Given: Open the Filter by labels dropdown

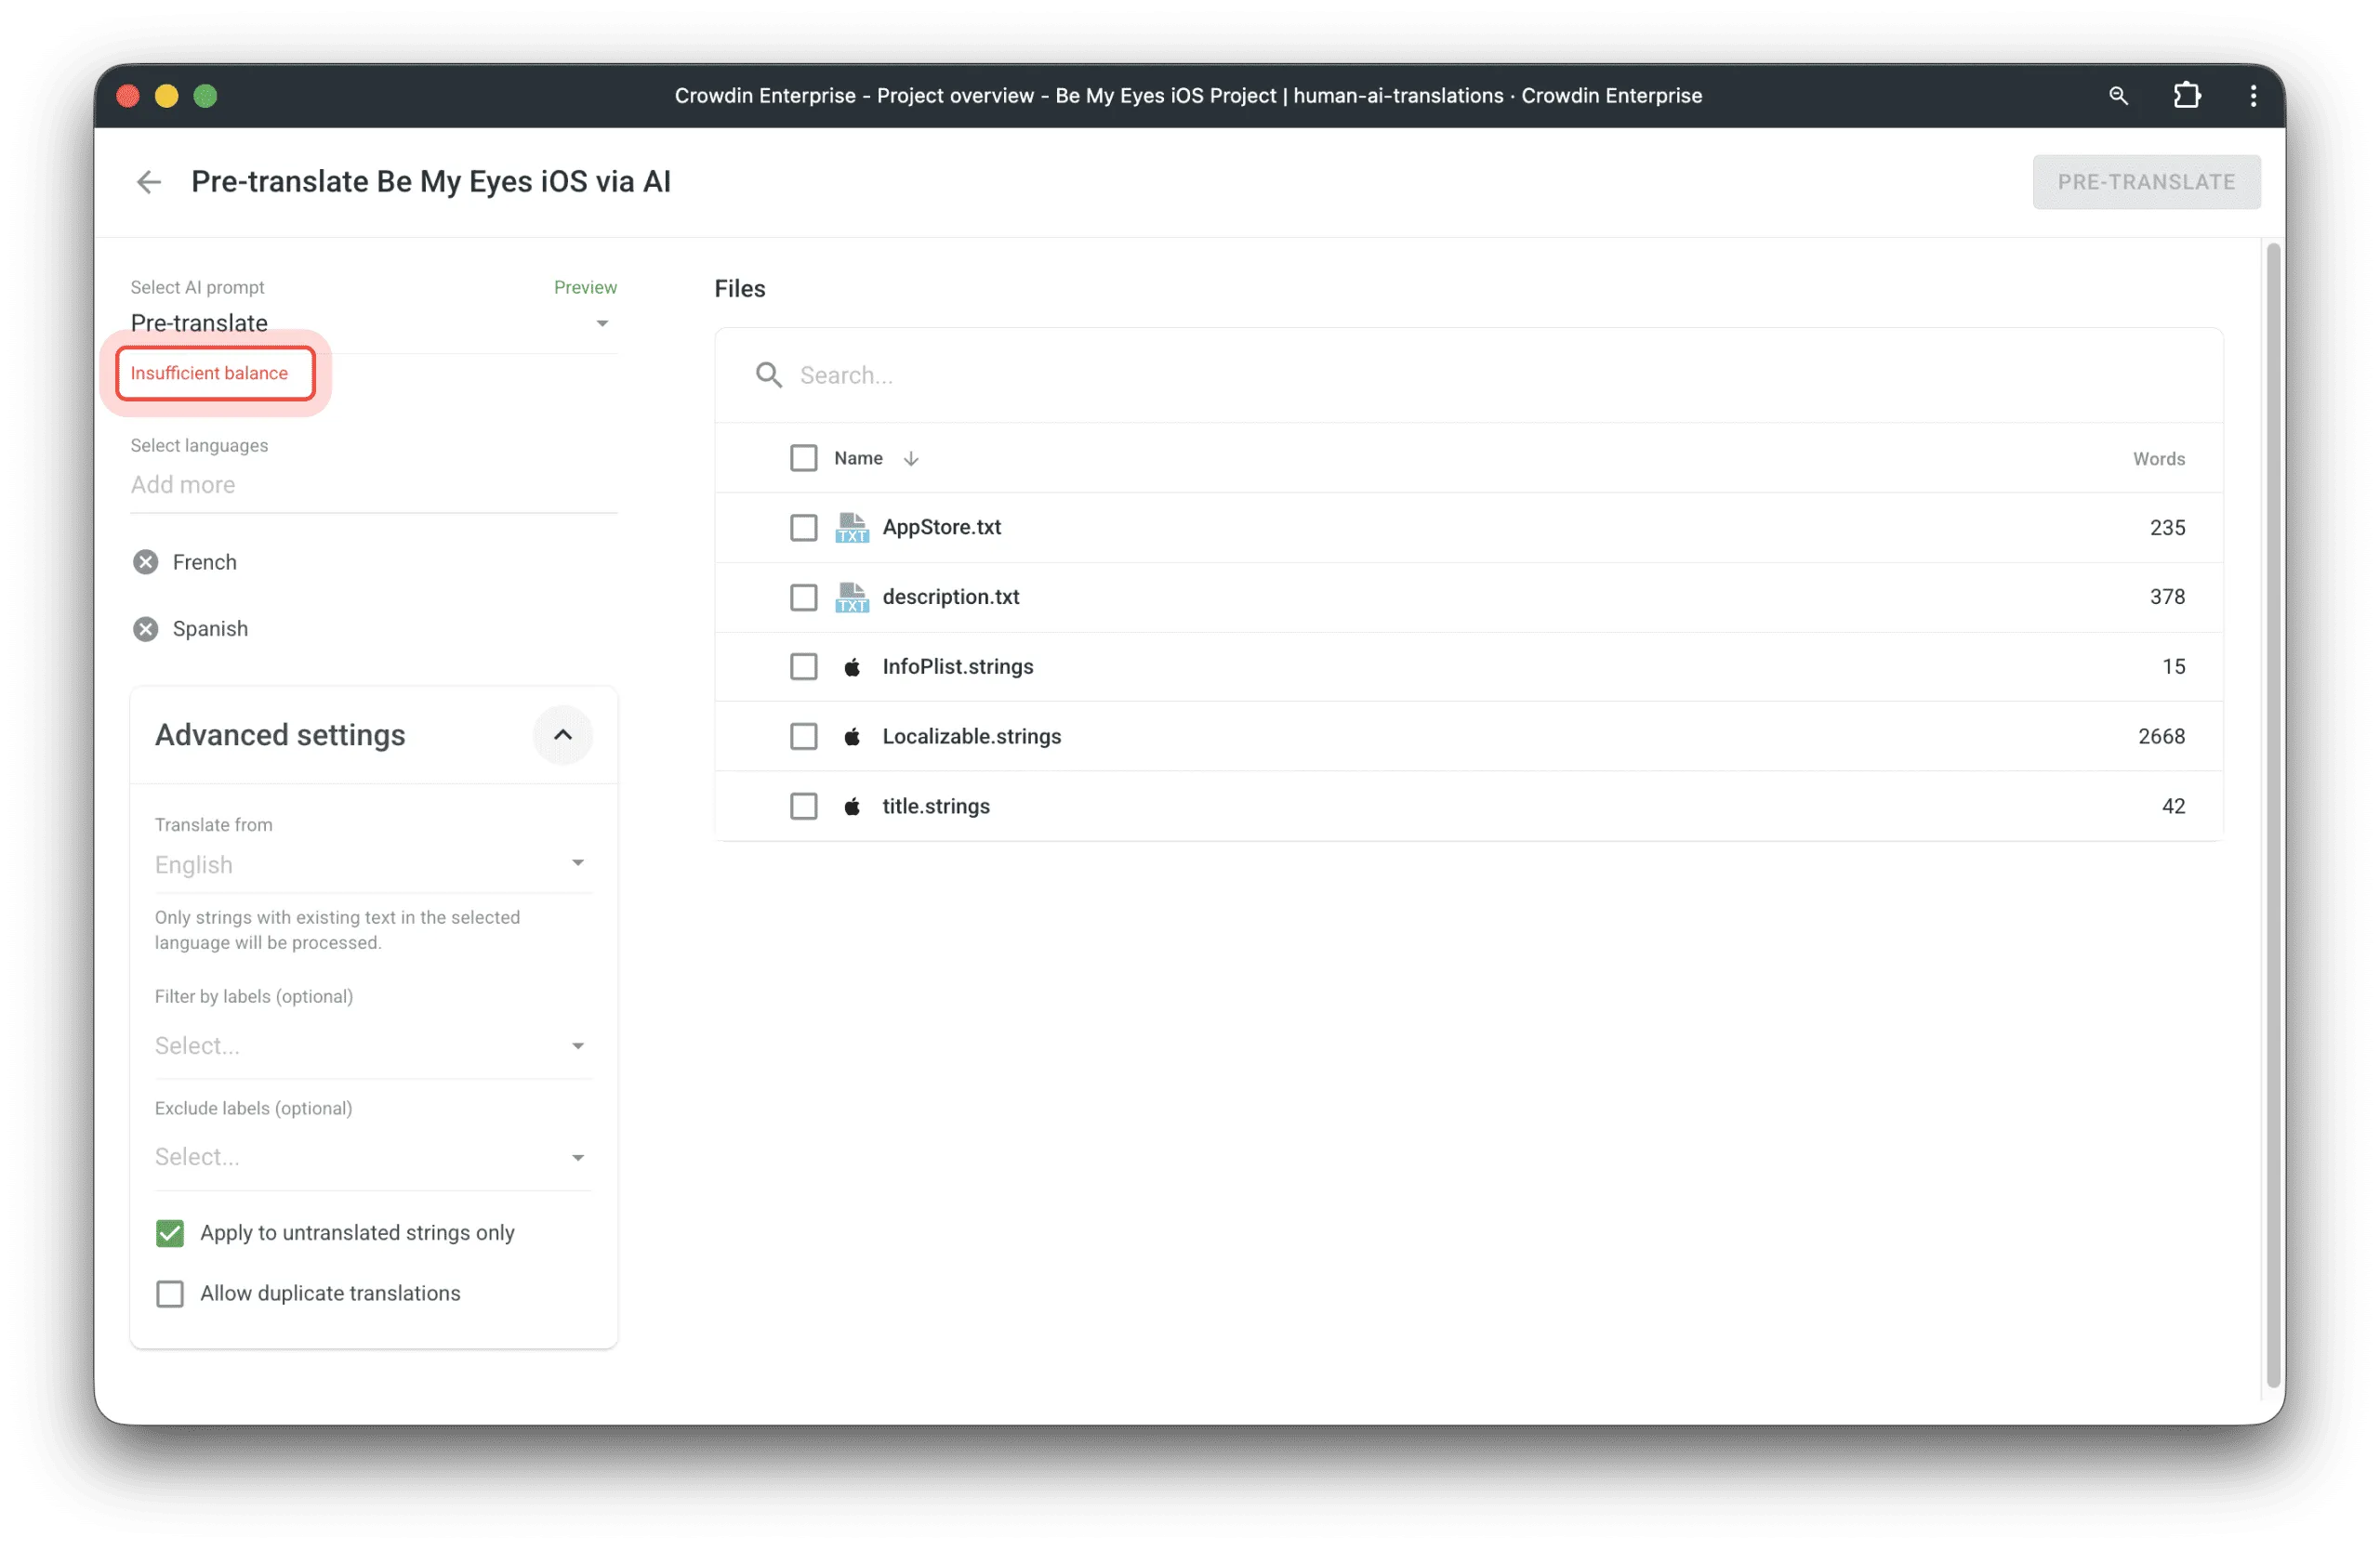Looking at the screenshot, I should (372, 1046).
